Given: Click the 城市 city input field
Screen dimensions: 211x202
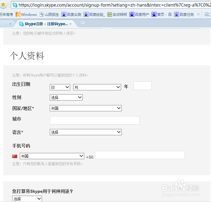Looking at the screenshot, I should pos(95,120).
